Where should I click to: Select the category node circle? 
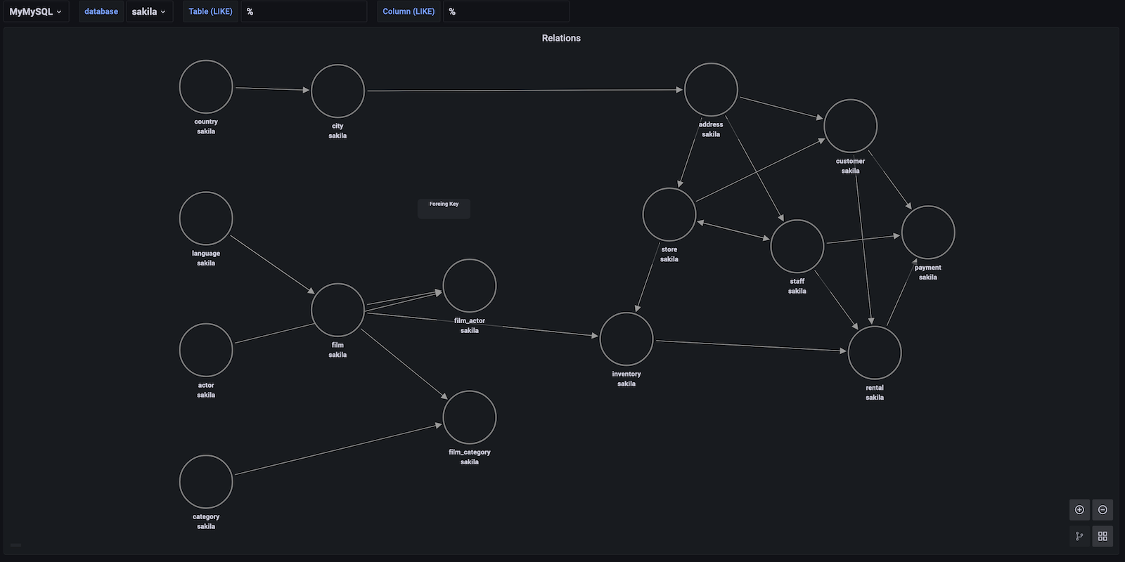[206, 482]
